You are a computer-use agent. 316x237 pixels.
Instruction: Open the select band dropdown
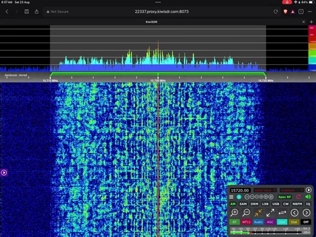(x=265, y=190)
